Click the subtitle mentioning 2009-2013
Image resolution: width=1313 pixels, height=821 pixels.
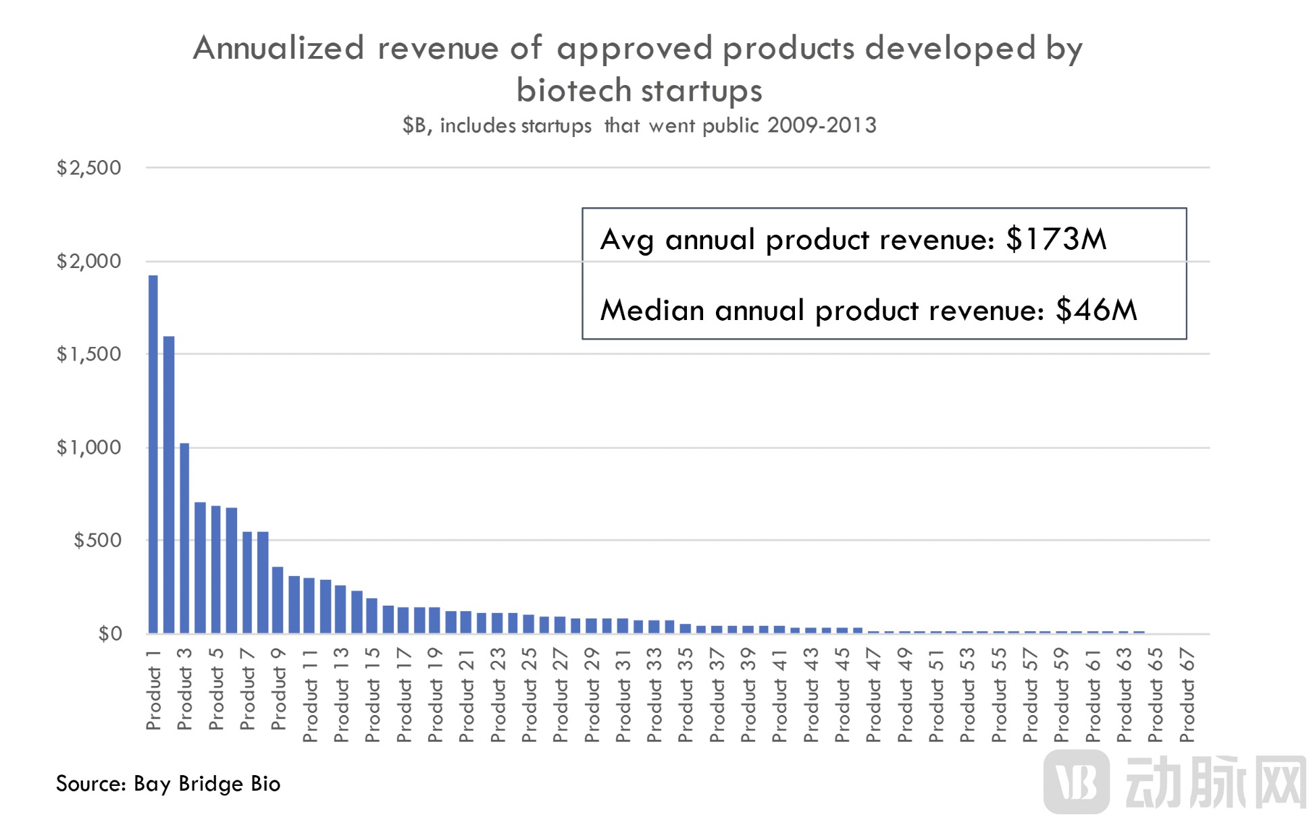click(x=639, y=126)
